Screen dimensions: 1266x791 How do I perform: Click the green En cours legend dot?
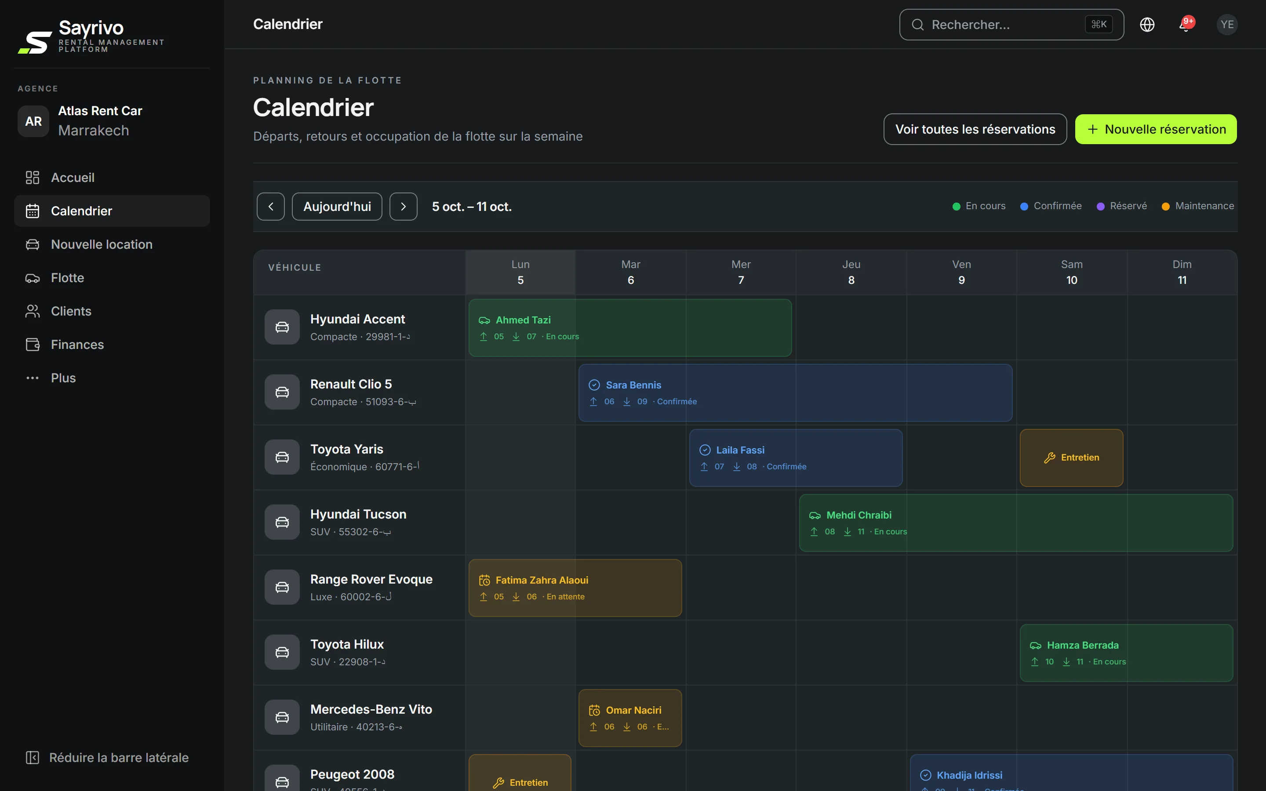click(956, 207)
